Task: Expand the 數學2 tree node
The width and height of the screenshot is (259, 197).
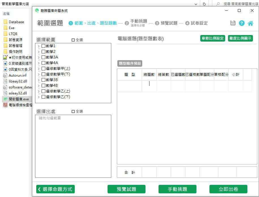Action: tap(39, 52)
